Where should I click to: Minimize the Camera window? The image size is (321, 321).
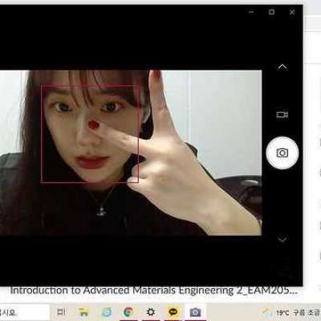pyautogui.click(x=251, y=12)
